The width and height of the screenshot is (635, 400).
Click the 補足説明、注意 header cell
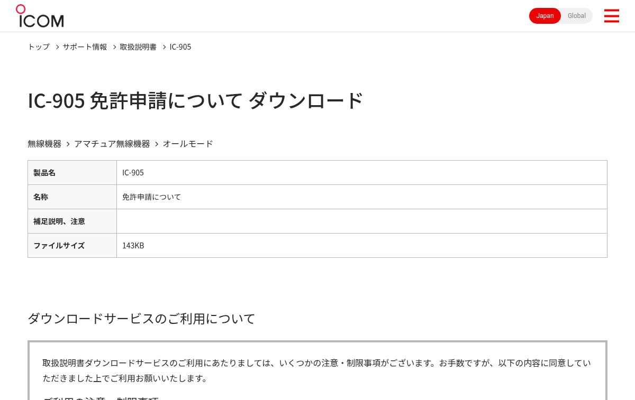click(x=72, y=221)
